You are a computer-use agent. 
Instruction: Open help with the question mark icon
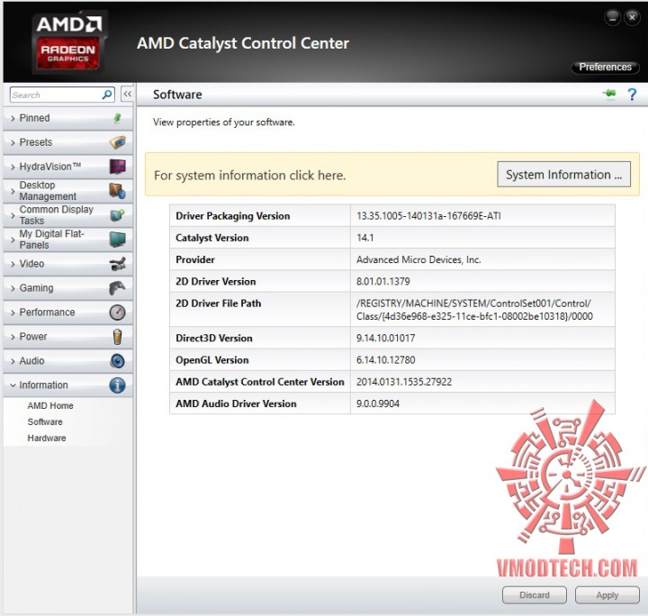tap(632, 95)
